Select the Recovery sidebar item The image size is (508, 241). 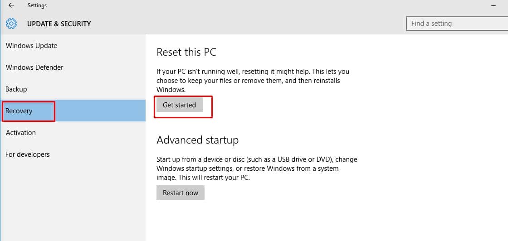19,111
